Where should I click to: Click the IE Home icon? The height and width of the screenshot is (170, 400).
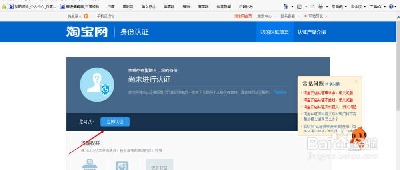[286, 7]
